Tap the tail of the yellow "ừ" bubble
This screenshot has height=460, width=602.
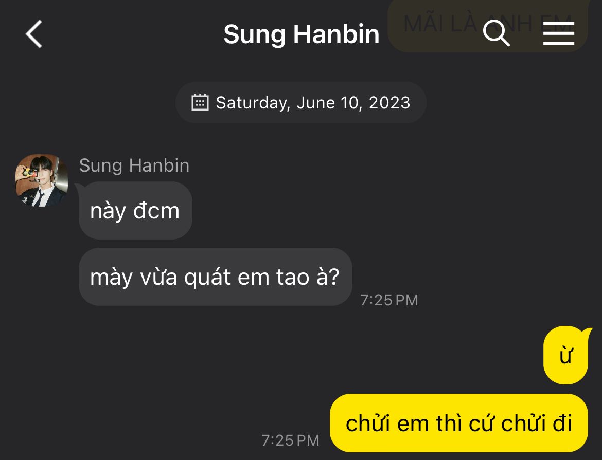(x=587, y=332)
